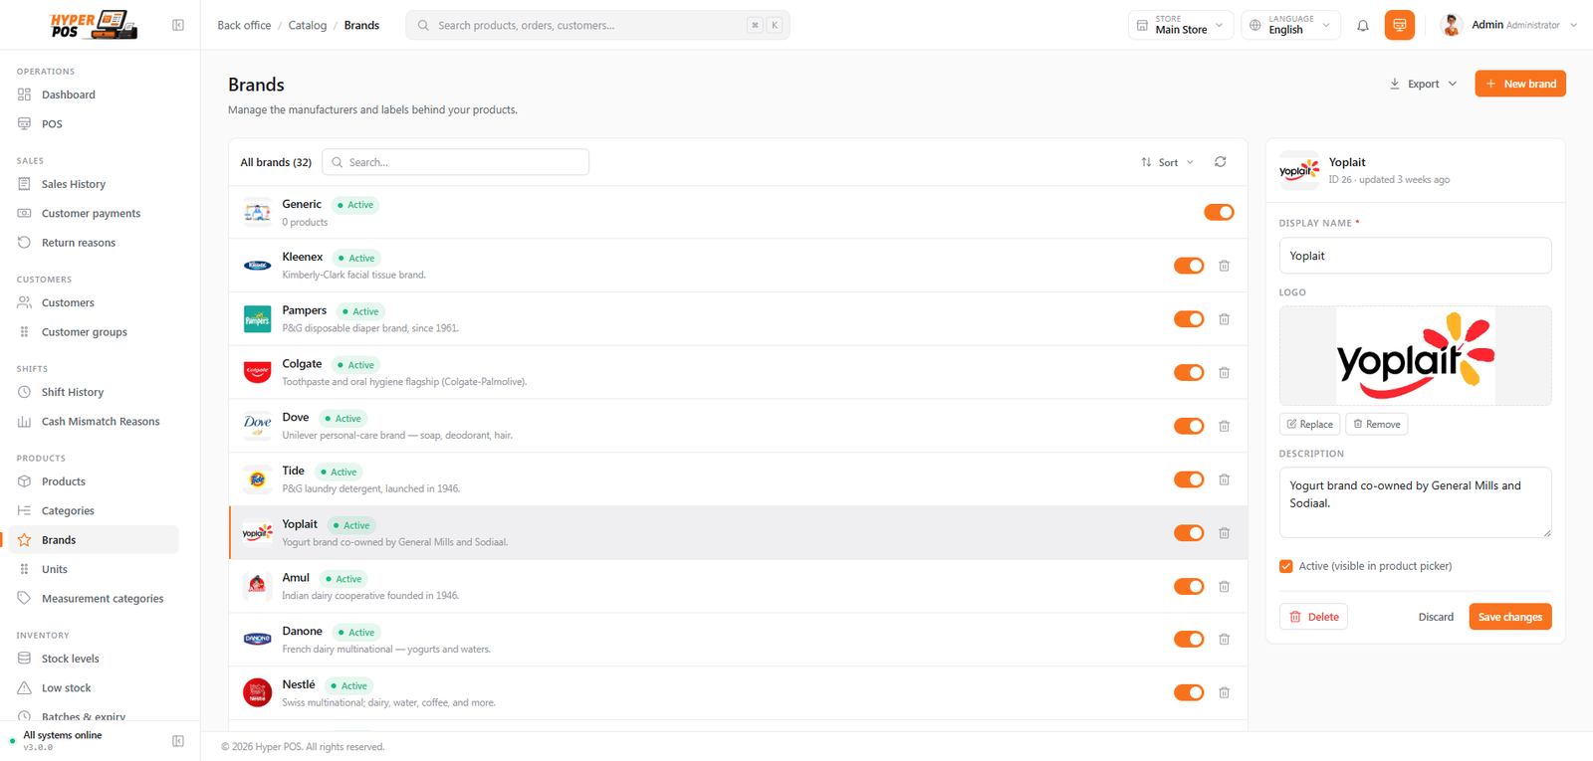Open the orange POS terminal icon button

pyautogui.click(x=1399, y=25)
